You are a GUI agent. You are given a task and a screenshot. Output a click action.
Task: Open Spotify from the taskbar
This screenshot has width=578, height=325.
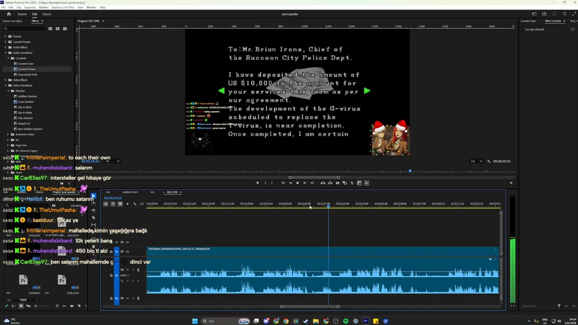point(345,321)
